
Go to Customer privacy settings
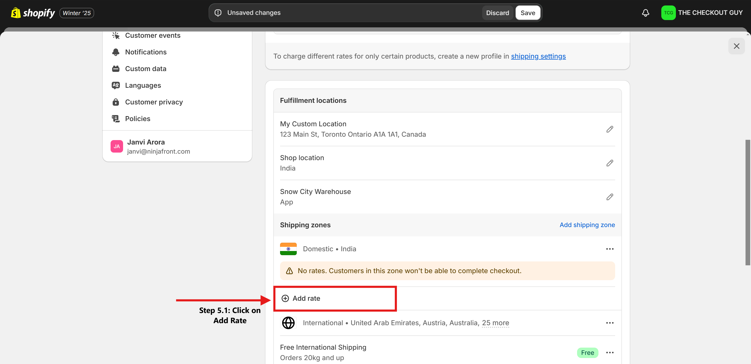pos(154,102)
